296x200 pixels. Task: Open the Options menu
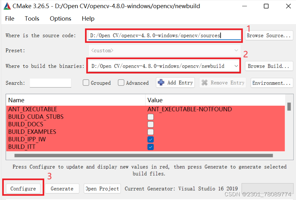pos(60,18)
